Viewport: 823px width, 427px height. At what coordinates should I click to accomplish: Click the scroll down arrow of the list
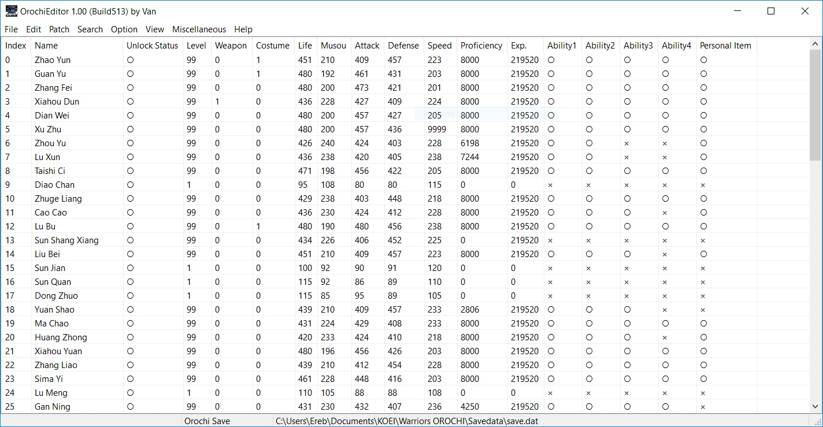click(815, 407)
